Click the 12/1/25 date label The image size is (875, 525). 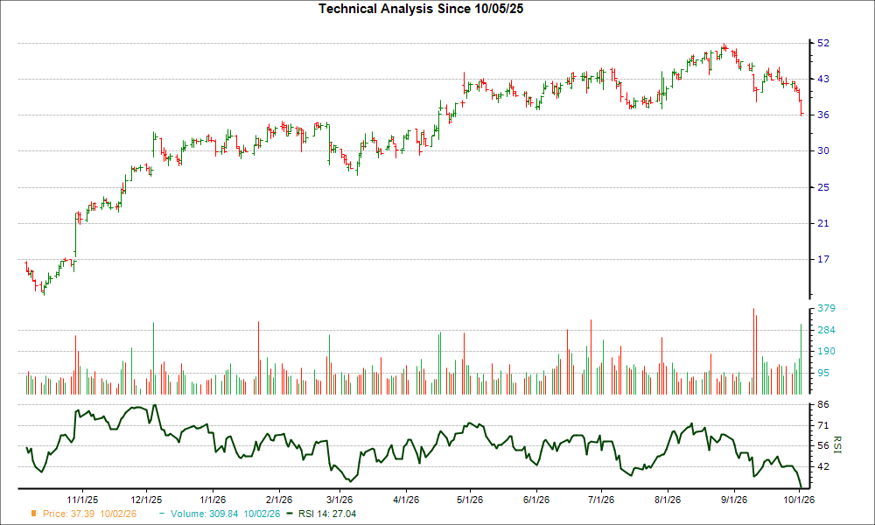(146, 500)
